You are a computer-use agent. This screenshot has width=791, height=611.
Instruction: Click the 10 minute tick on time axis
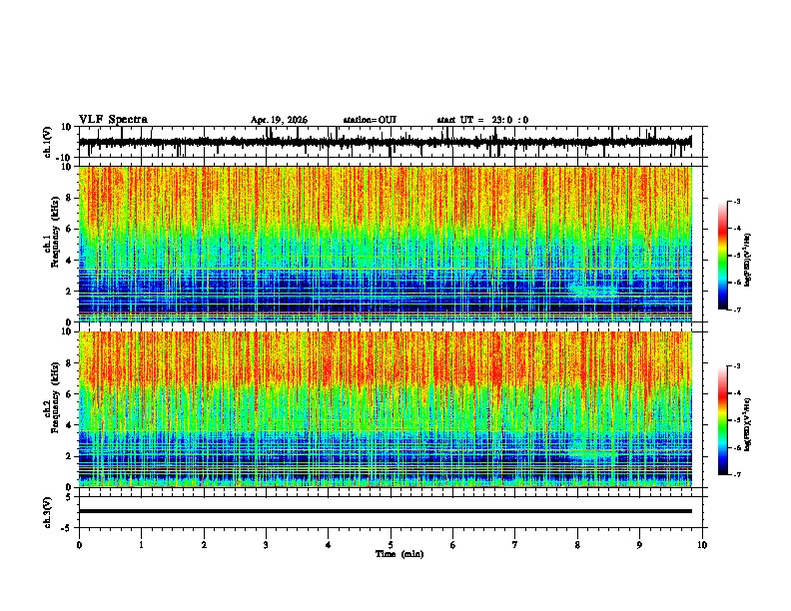(x=702, y=545)
